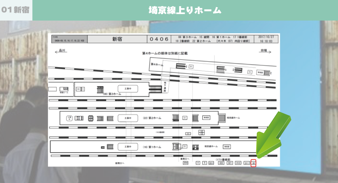Image resolution: width=338 pixels, height=183 pixels.
Task: Click the large '工事中' box on 第2ホーム
Action: tap(128, 118)
